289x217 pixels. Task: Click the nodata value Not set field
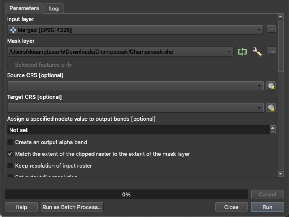(137, 130)
